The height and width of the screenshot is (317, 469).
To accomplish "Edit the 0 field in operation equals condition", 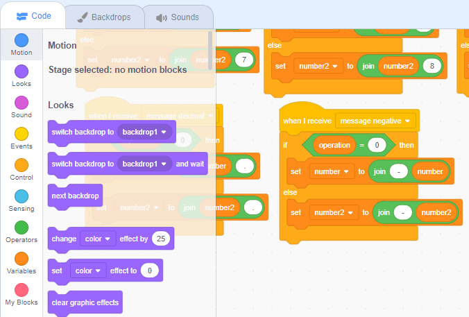I will tap(377, 146).
